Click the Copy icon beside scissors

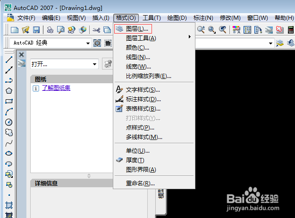(x=107, y=30)
